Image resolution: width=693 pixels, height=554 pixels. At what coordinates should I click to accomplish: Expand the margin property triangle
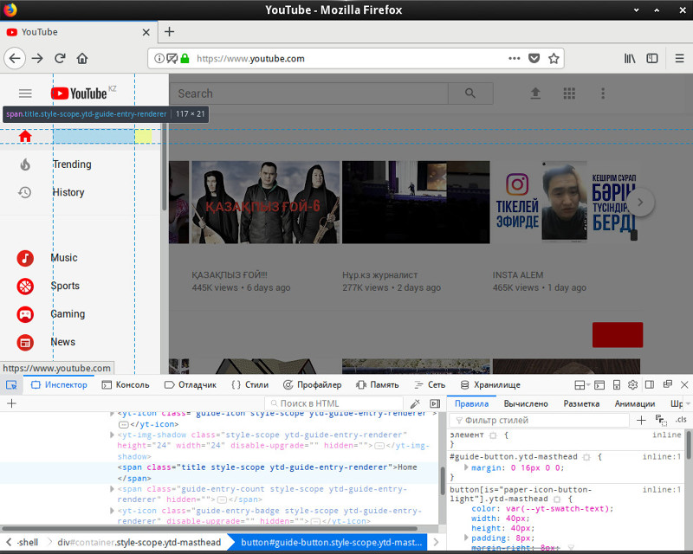(467, 467)
